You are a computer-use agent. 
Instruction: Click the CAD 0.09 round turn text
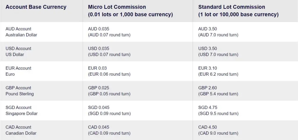[109, 133]
